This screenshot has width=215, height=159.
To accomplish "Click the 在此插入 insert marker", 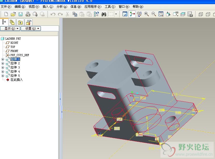I will pos(17,80).
